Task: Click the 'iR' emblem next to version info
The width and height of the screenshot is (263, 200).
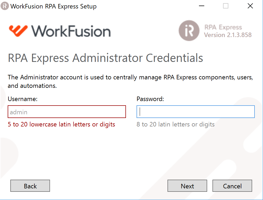Action: tap(189, 30)
